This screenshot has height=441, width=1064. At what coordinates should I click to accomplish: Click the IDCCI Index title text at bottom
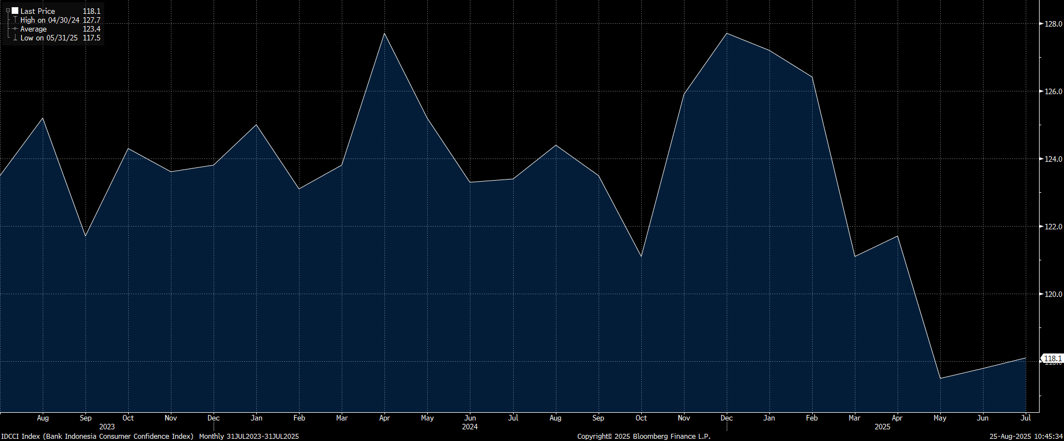click(97, 437)
